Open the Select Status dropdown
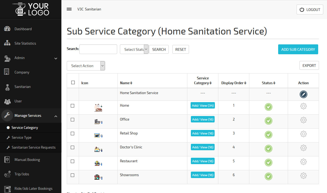Screen dimensions: 327x193 click(x=134, y=49)
